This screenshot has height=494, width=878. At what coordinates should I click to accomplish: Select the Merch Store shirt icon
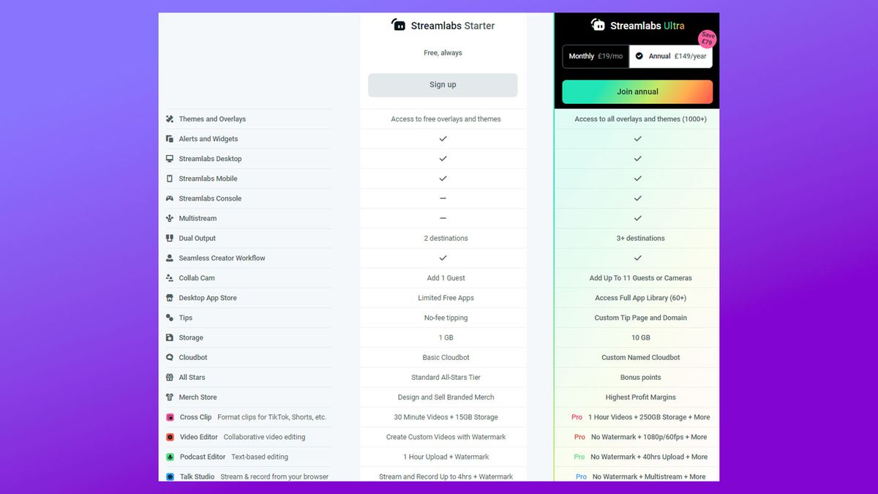(170, 397)
